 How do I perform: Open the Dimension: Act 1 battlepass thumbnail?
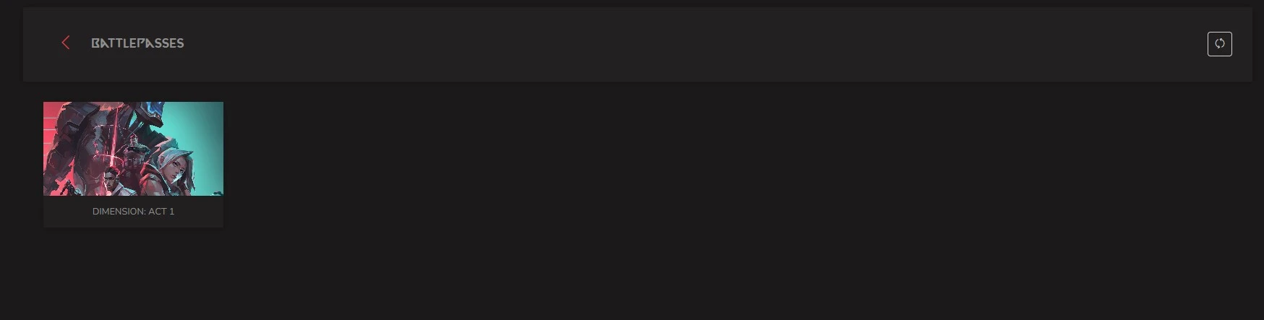click(133, 149)
